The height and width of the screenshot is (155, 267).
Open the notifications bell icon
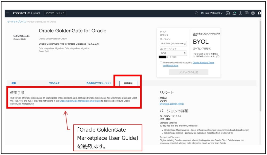(234, 13)
